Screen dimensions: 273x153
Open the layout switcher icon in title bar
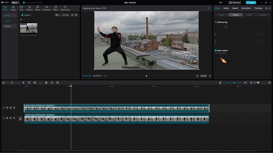click(x=221, y=3)
